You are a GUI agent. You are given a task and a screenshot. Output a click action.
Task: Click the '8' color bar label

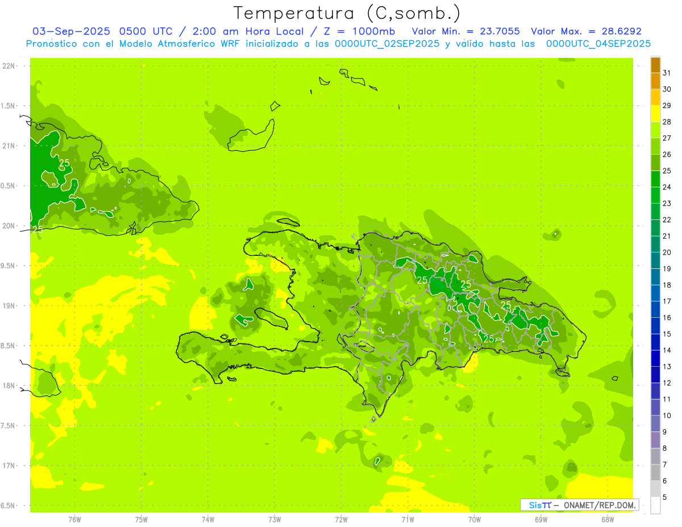665,449
